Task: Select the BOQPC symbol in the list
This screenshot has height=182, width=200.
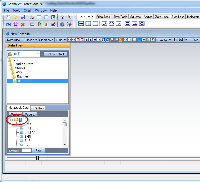Action: point(29,132)
